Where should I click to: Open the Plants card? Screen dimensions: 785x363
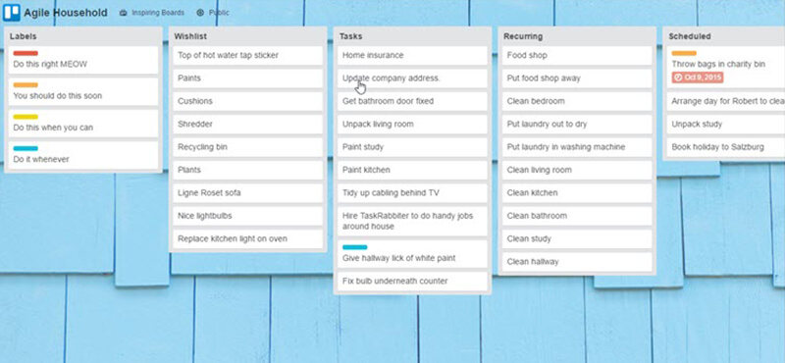click(248, 171)
